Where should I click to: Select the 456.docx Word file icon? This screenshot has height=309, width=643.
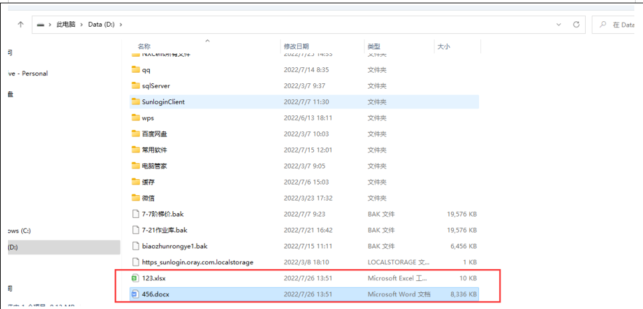click(135, 294)
